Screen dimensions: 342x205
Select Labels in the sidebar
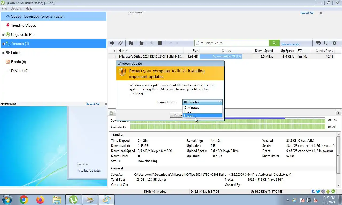click(x=16, y=53)
